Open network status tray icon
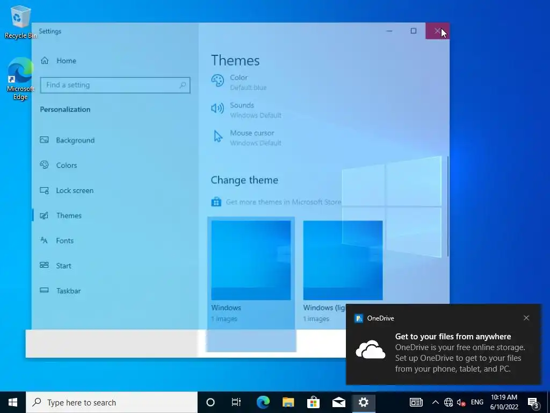This screenshot has height=413, width=550. pyautogui.click(x=448, y=402)
